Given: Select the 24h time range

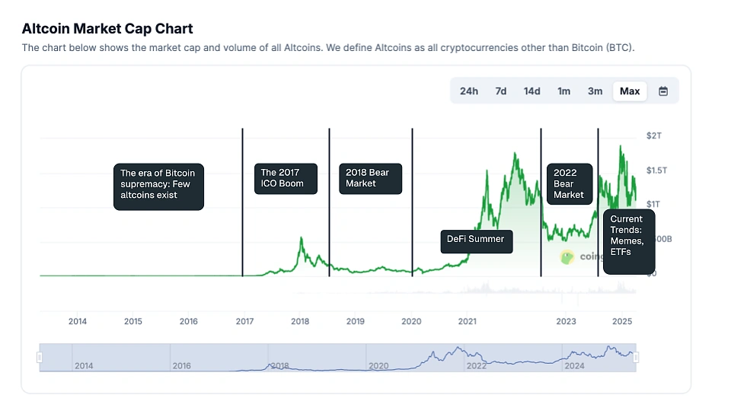Looking at the screenshot, I should pyautogui.click(x=468, y=91).
